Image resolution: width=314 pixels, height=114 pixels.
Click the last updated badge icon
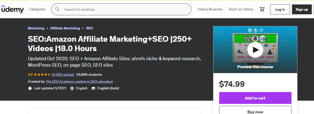30,88
